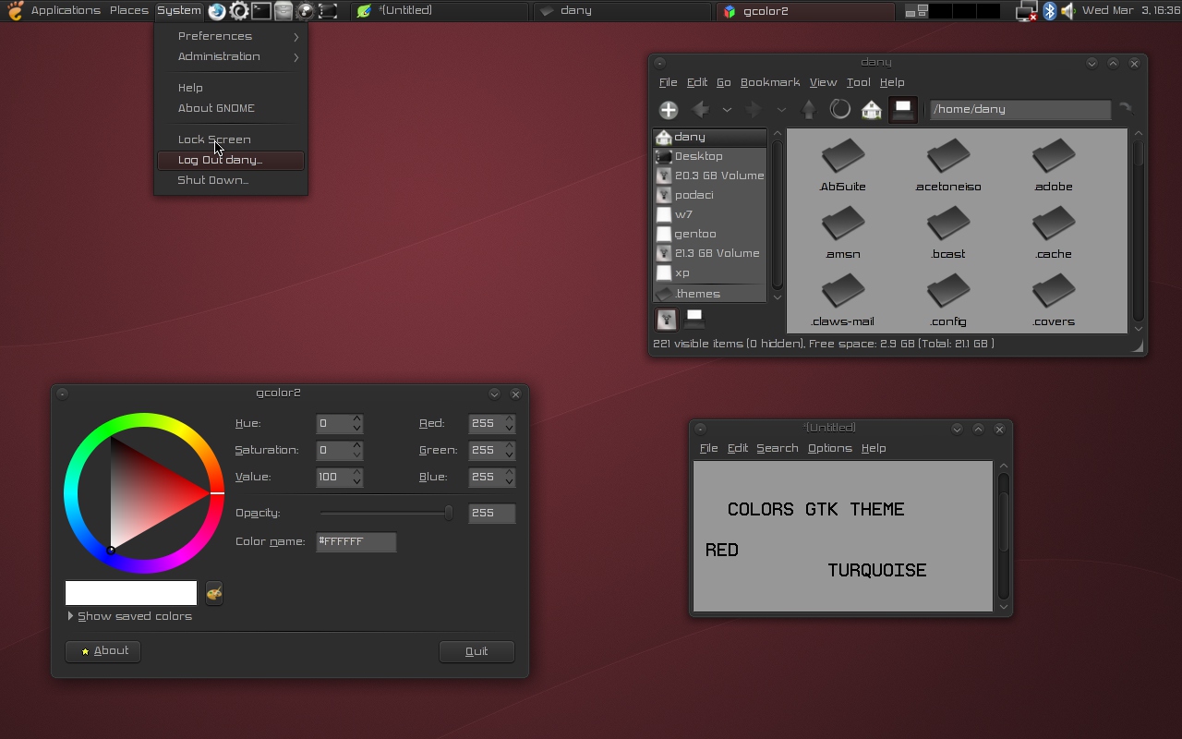Open the gear launcher in top panel

coord(239,11)
